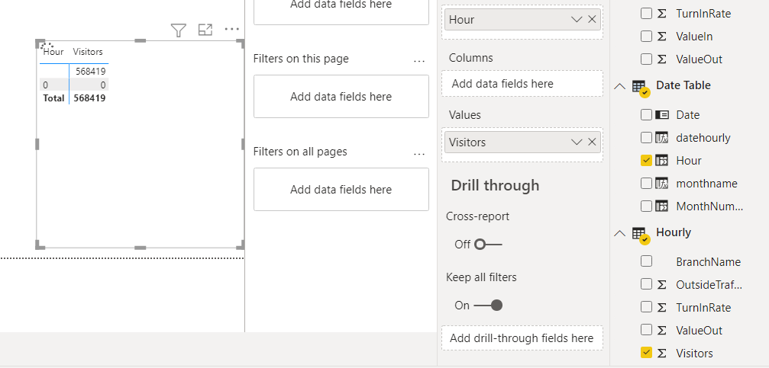Check the ValueIn field checkbox
This screenshot has width=769, height=368.
click(646, 37)
